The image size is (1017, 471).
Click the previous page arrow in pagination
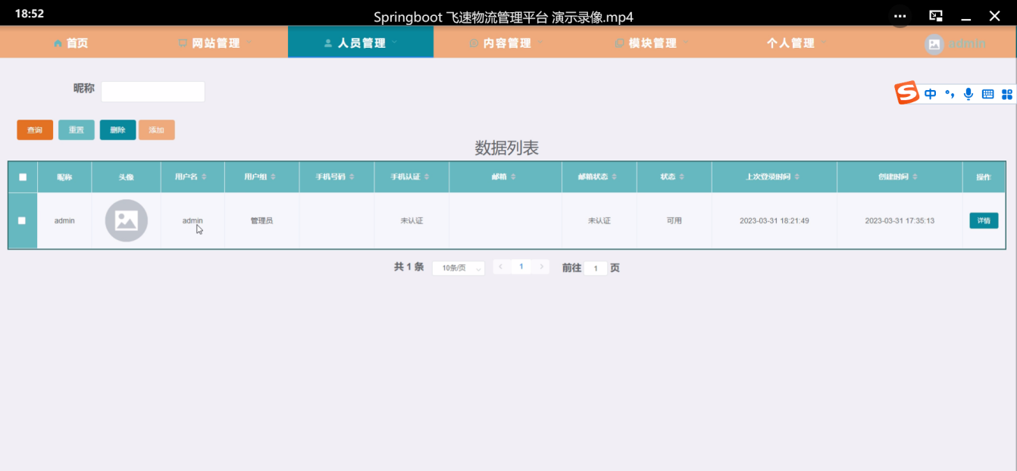point(501,267)
